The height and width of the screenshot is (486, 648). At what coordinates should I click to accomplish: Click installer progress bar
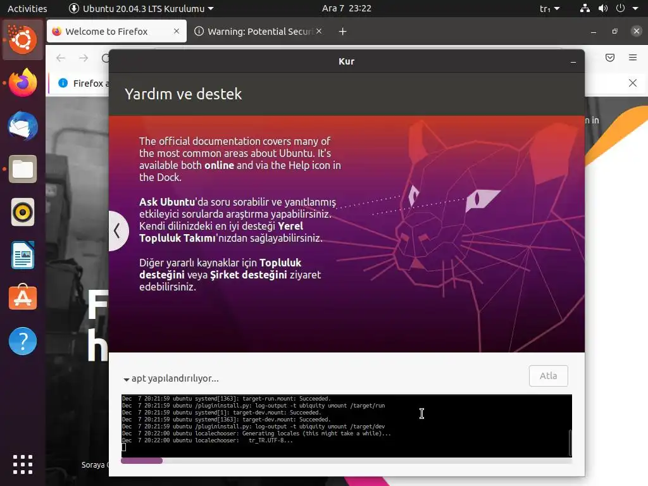(x=346, y=461)
